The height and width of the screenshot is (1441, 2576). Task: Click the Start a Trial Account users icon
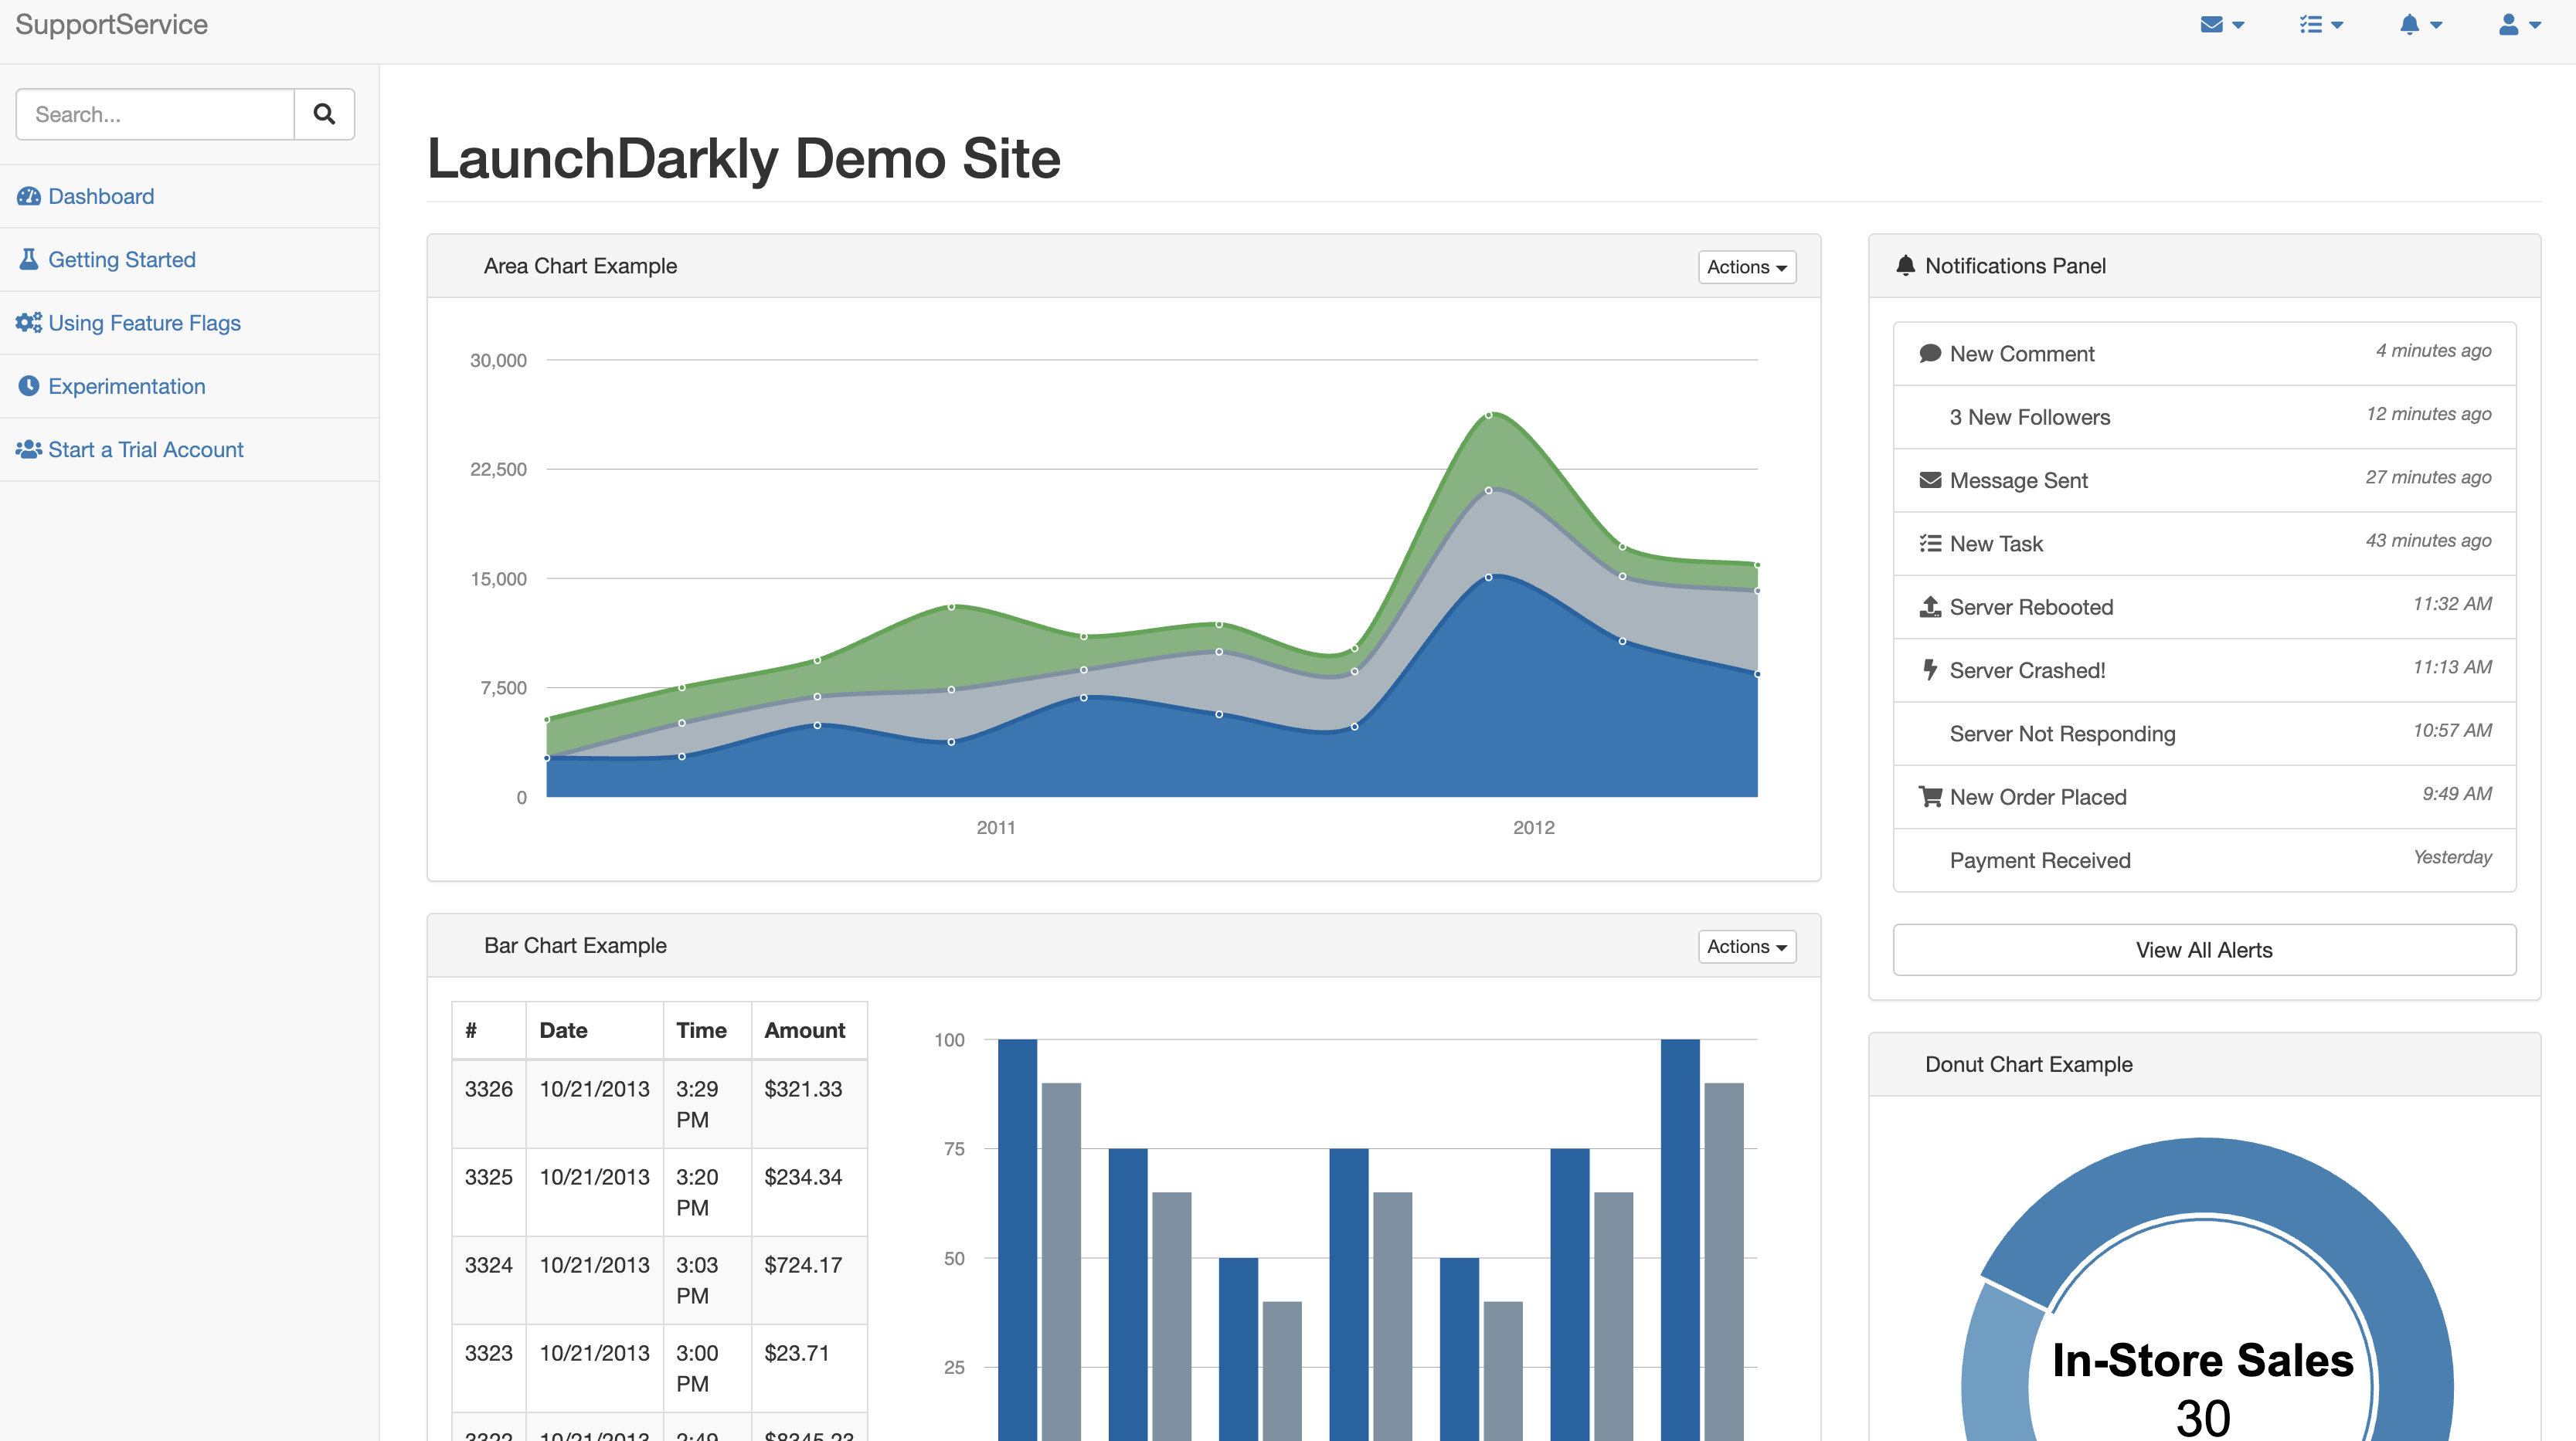click(29, 449)
